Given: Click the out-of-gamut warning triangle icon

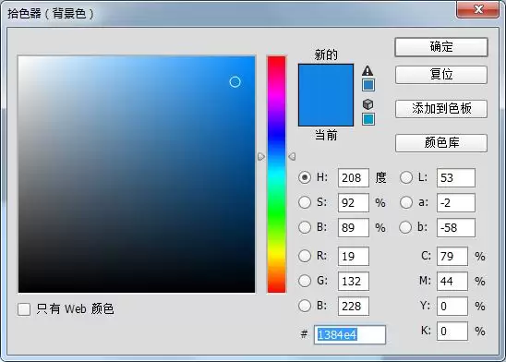Looking at the screenshot, I should coord(367,70).
